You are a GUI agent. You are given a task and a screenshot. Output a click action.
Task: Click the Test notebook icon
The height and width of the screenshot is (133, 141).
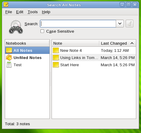click(x=9, y=65)
